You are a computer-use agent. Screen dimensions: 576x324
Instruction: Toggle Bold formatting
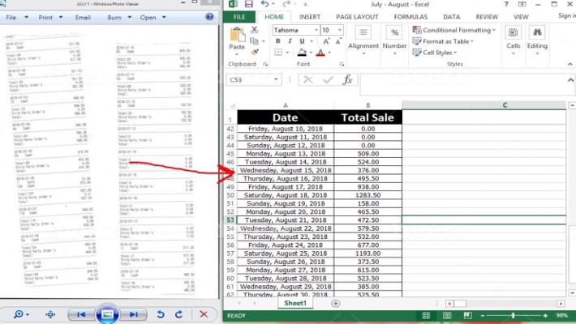(278, 41)
